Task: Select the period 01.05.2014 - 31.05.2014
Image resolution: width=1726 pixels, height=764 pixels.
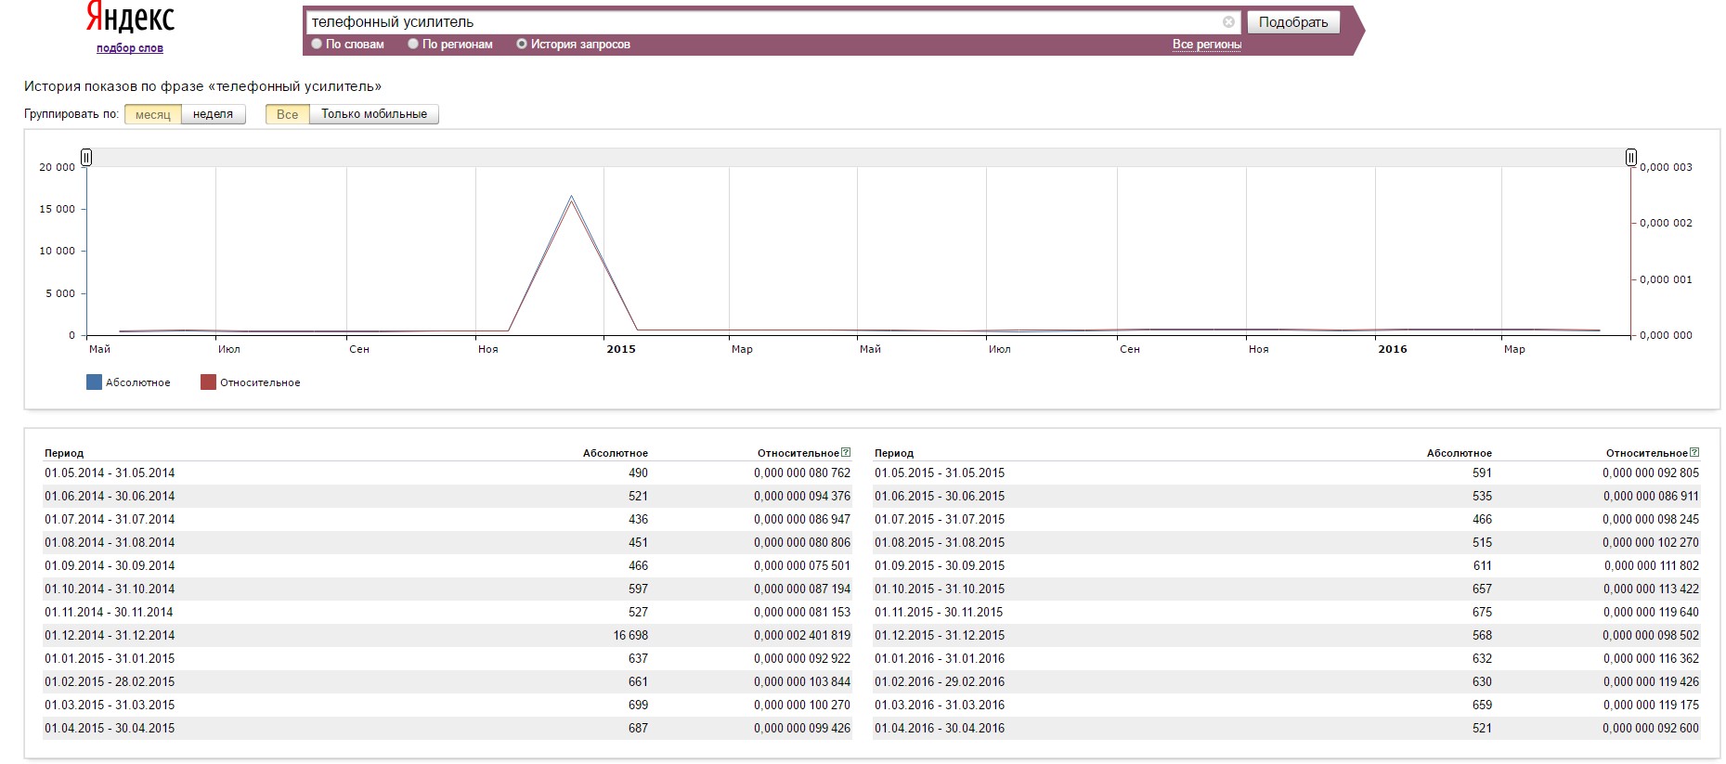Action: [x=110, y=473]
